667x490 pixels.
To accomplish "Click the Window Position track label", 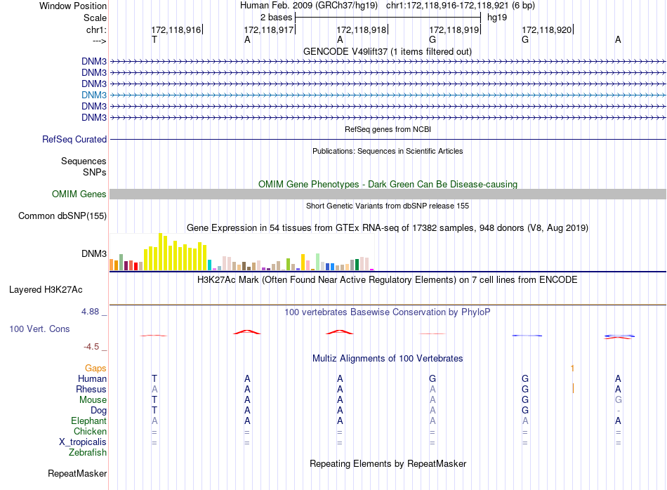I will 73,6.
